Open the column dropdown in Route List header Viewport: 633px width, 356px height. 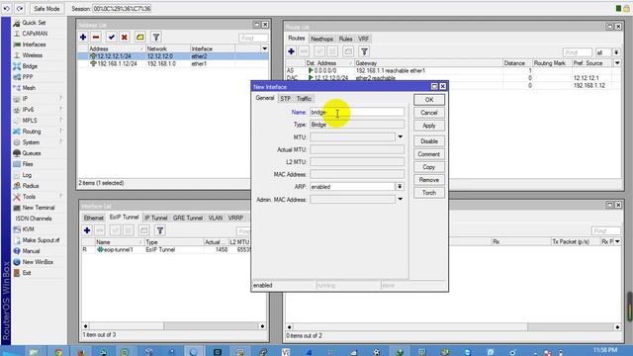point(617,63)
